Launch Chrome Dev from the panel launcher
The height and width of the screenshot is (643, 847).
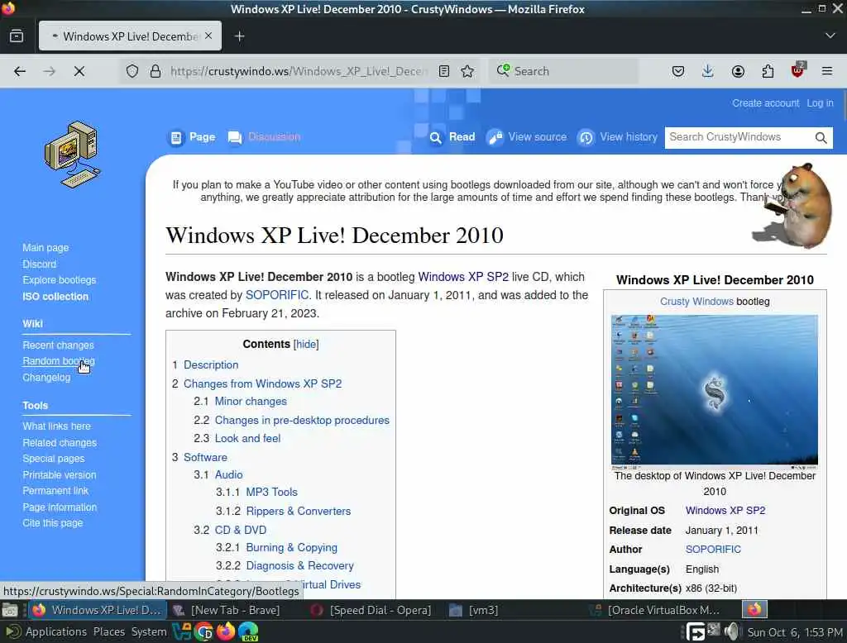point(203,631)
